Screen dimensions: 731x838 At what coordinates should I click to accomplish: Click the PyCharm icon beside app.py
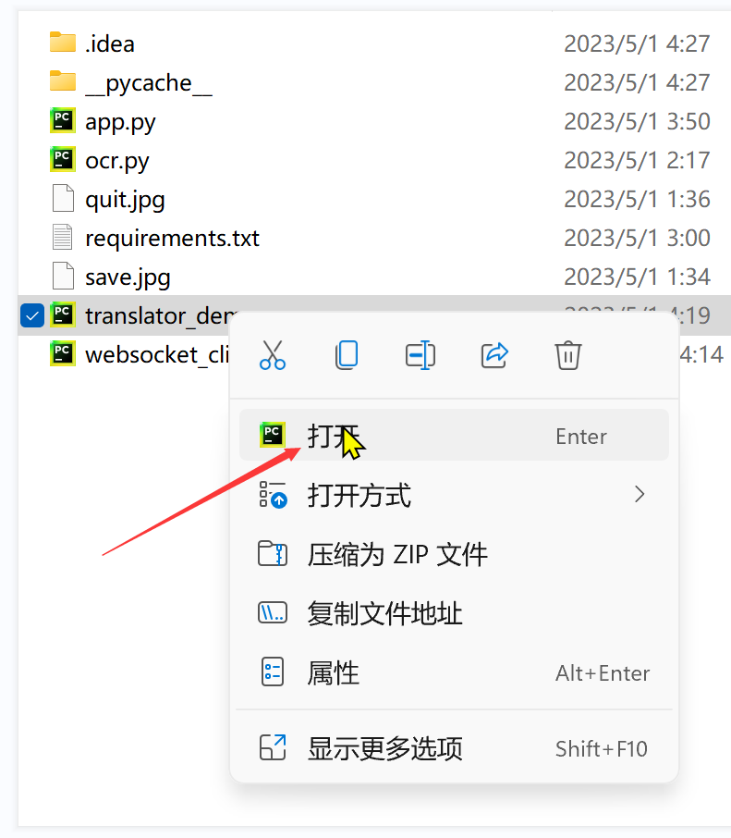tap(63, 121)
